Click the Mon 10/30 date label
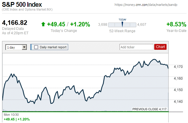 [11, 115]
